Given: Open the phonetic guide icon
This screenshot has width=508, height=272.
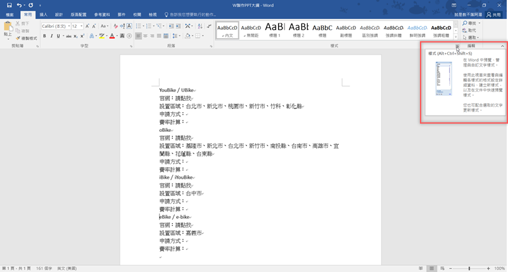Looking at the screenshot, I should (x=122, y=26).
